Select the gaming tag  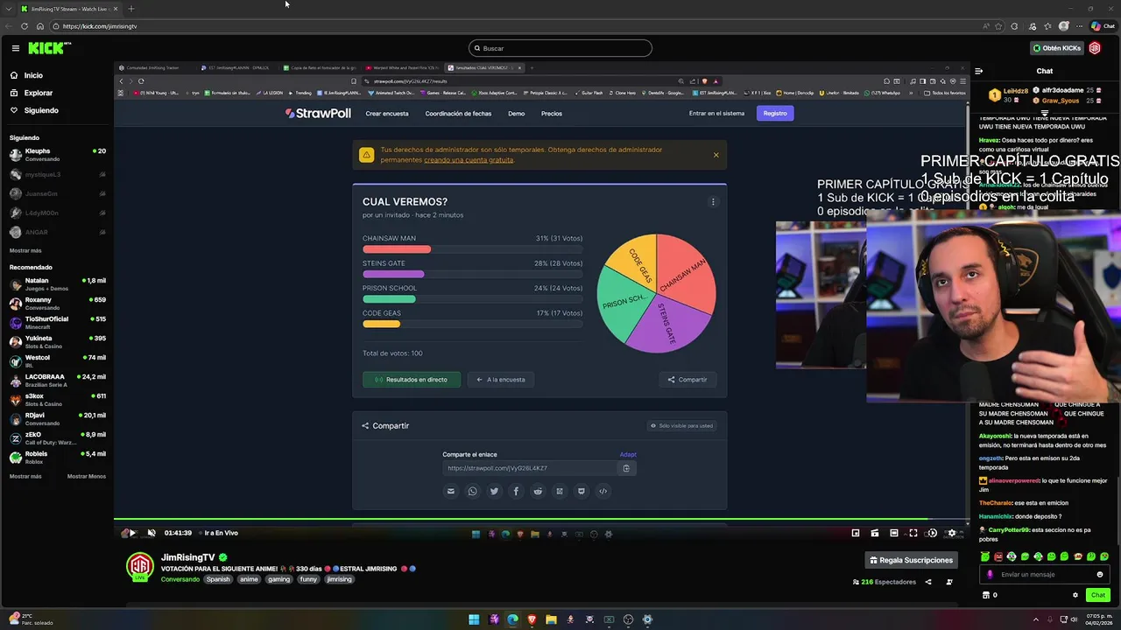[x=279, y=579]
